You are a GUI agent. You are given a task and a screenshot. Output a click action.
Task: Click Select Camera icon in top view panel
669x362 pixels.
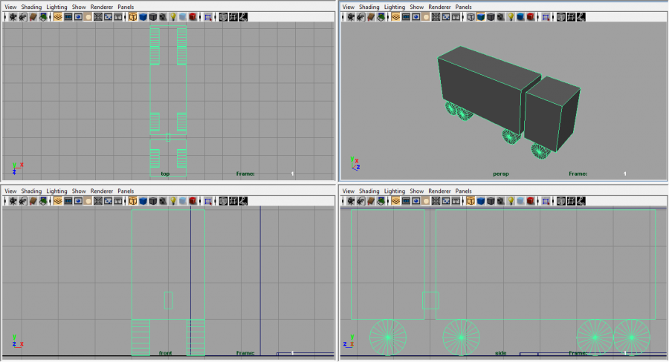point(13,17)
